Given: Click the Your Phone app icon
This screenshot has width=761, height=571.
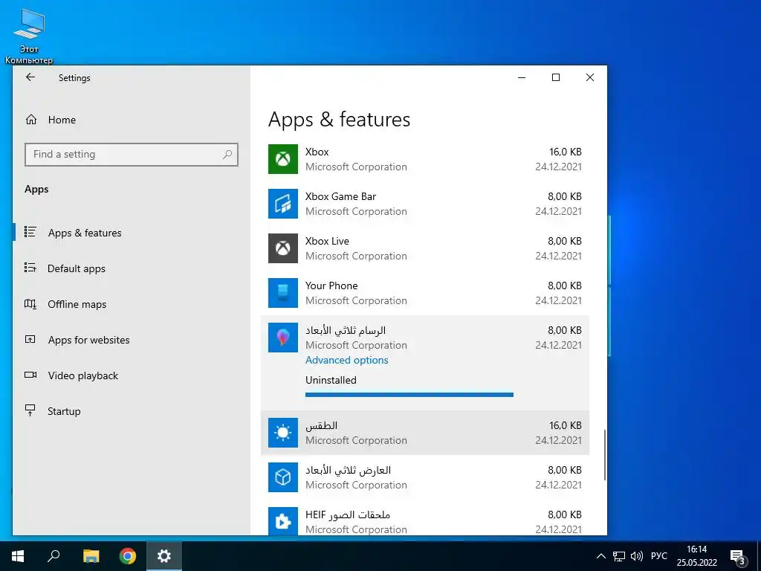Looking at the screenshot, I should pos(283,293).
